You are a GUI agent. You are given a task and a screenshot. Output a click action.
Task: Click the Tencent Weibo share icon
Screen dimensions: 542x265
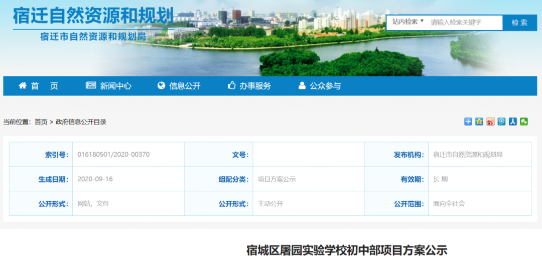tap(501, 121)
